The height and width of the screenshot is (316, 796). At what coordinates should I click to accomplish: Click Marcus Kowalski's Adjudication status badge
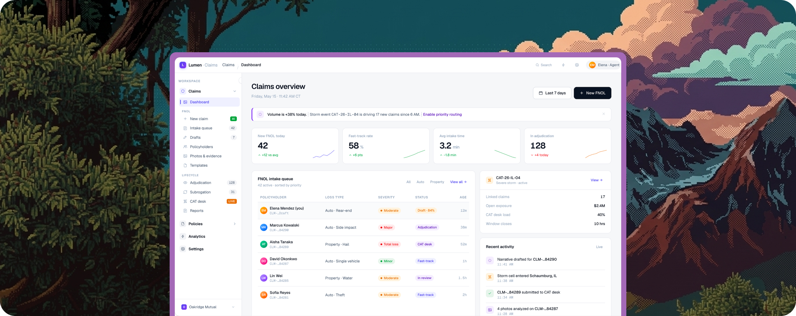pyautogui.click(x=427, y=227)
